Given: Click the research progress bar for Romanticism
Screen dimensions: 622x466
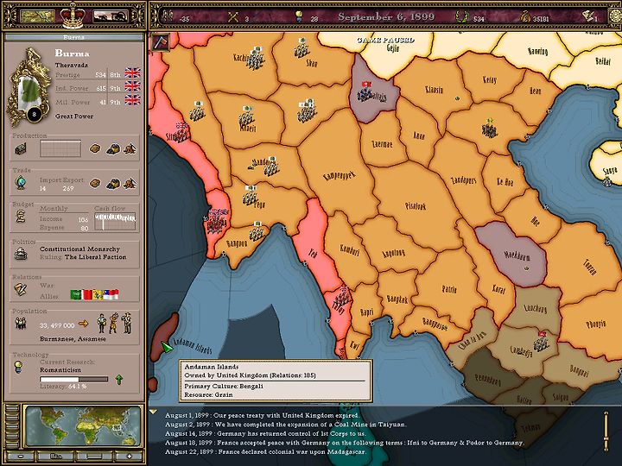Looking at the screenshot, I should click(x=73, y=379).
